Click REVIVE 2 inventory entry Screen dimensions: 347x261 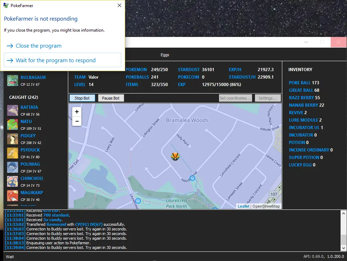[x=298, y=112]
